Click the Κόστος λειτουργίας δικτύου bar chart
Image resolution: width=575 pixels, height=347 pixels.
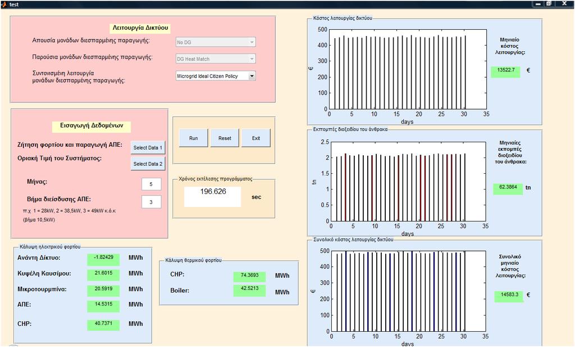408,69
